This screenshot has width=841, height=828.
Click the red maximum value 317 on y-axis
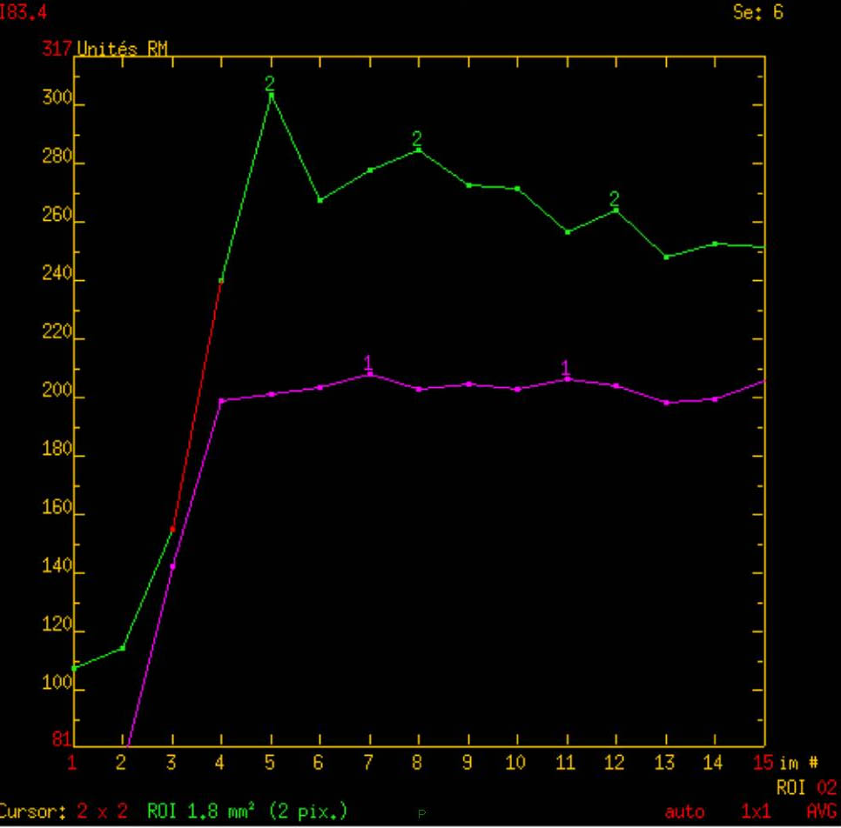pos(63,49)
